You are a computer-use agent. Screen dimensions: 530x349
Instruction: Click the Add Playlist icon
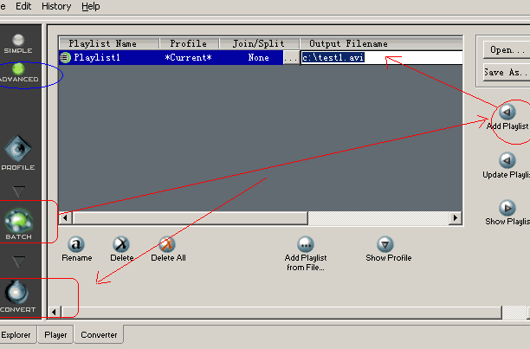tap(507, 112)
